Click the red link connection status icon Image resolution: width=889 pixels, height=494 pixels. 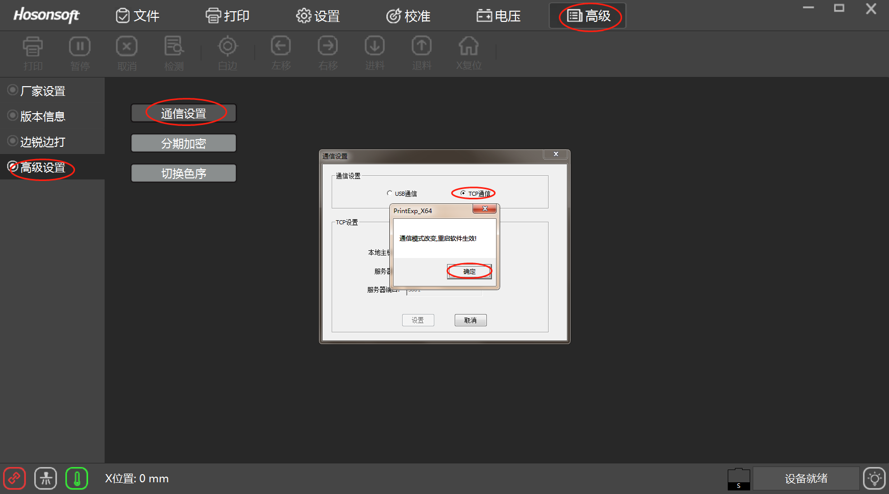click(x=14, y=479)
